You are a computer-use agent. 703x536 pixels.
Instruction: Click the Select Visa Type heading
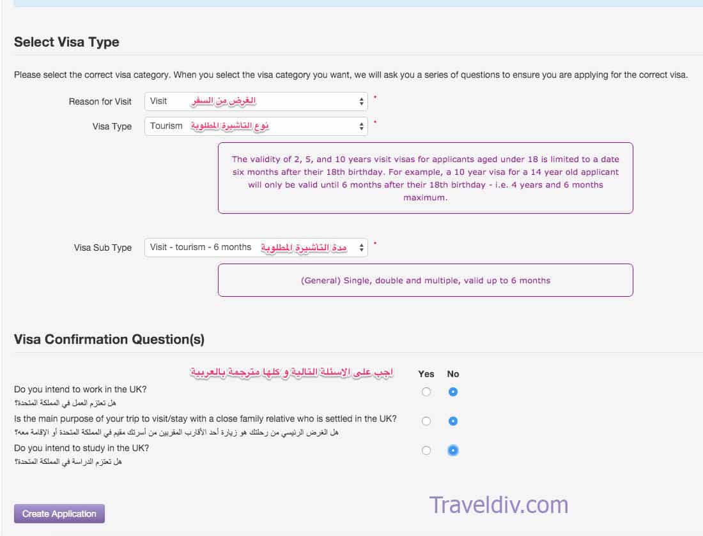point(67,42)
